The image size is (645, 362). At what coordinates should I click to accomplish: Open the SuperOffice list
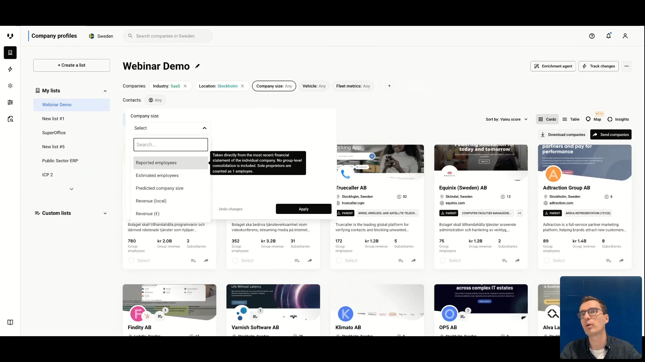tap(72, 133)
